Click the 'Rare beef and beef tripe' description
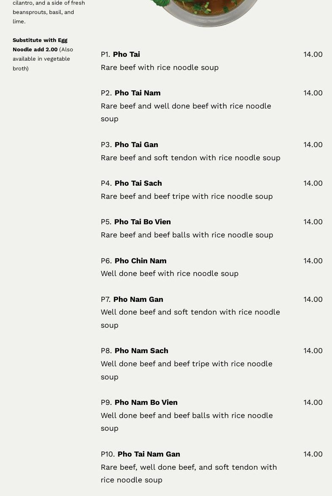The height and width of the screenshot is (496, 332). 187,196
